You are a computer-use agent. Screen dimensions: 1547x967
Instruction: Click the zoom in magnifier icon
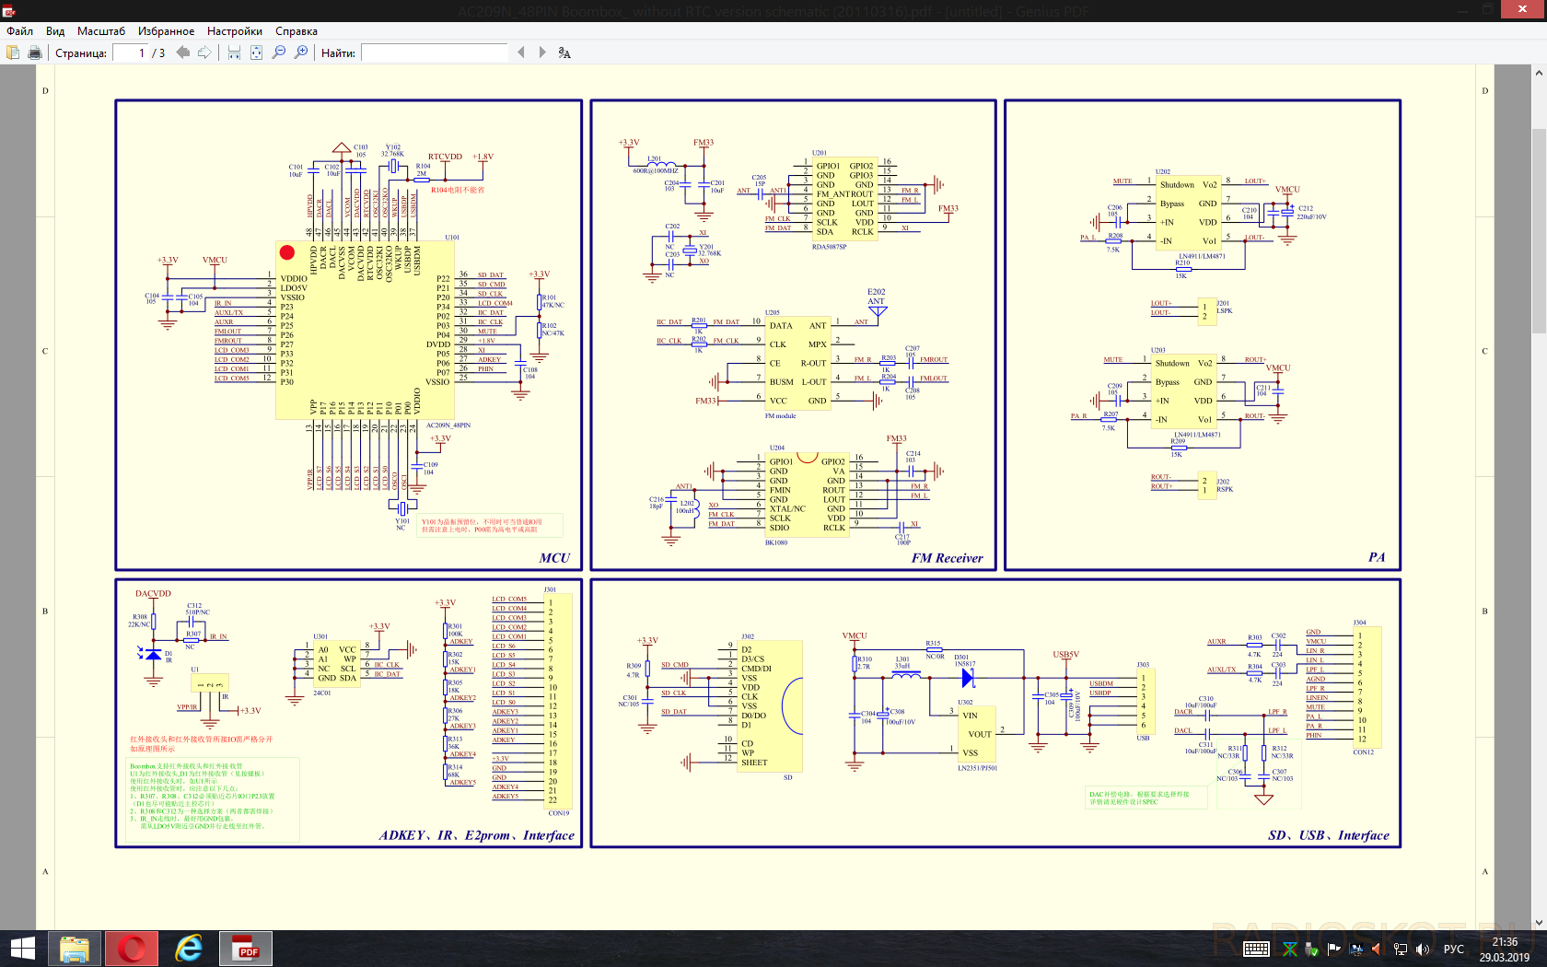(x=301, y=52)
